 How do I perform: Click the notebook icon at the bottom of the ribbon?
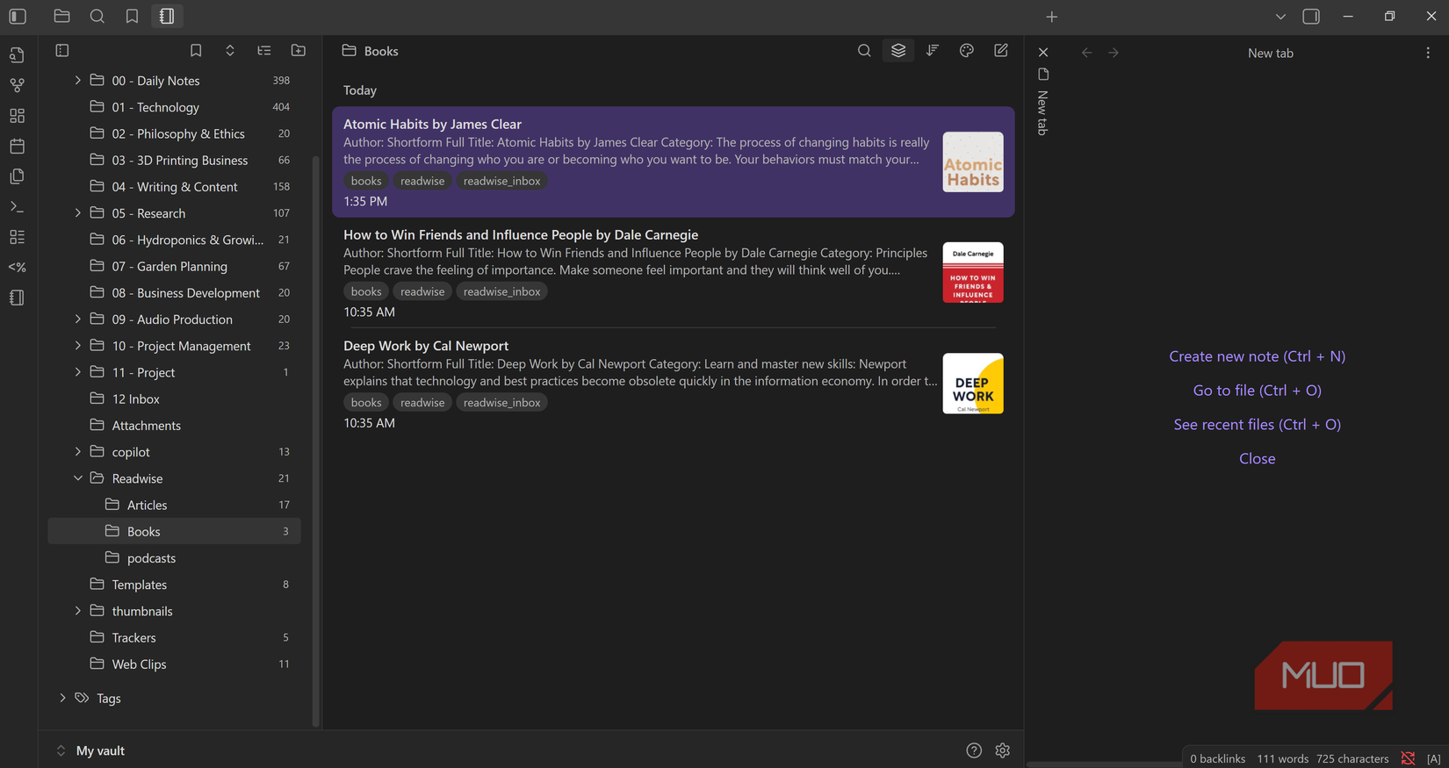(17, 298)
